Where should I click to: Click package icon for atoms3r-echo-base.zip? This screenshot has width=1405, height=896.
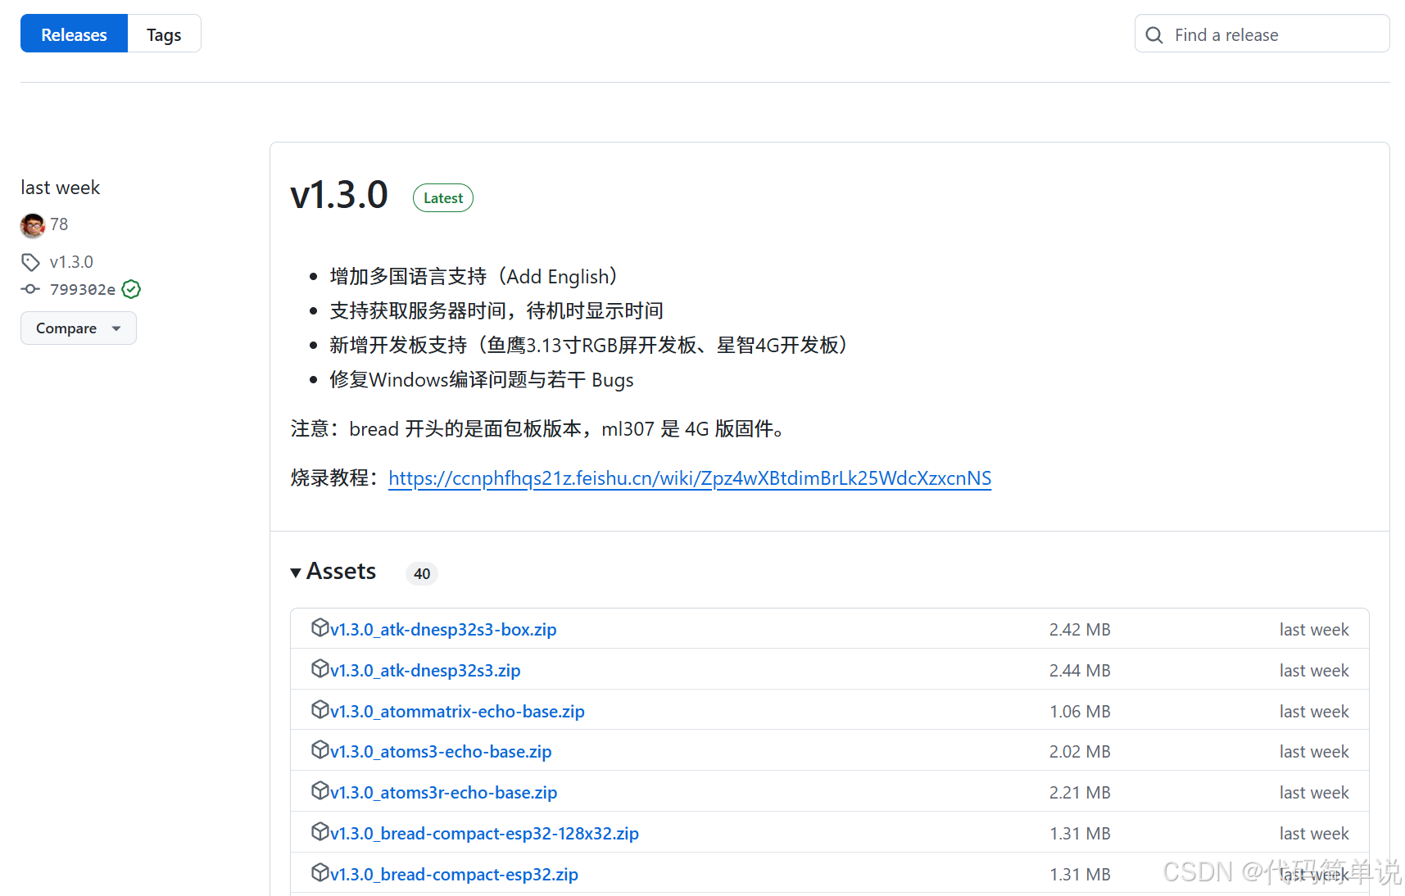tap(320, 790)
